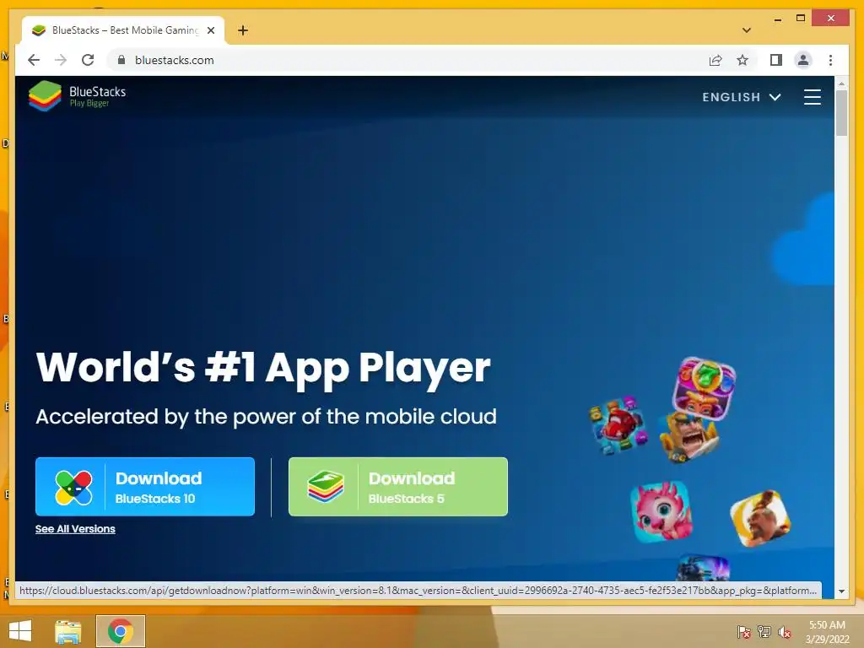
Task: Click the browser forward arrow
Action: coord(61,60)
